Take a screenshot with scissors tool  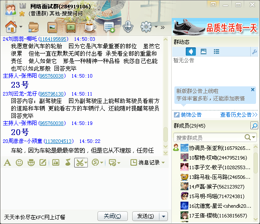[79, 163]
